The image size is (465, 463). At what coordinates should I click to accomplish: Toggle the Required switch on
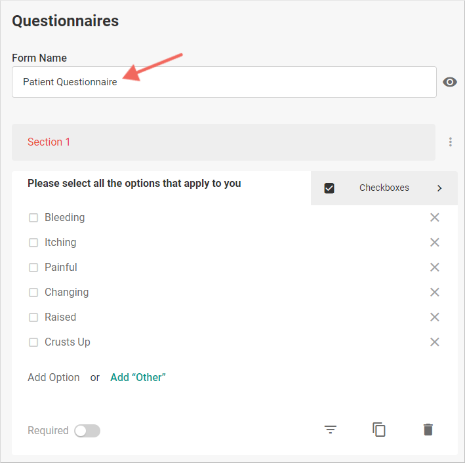pos(87,431)
